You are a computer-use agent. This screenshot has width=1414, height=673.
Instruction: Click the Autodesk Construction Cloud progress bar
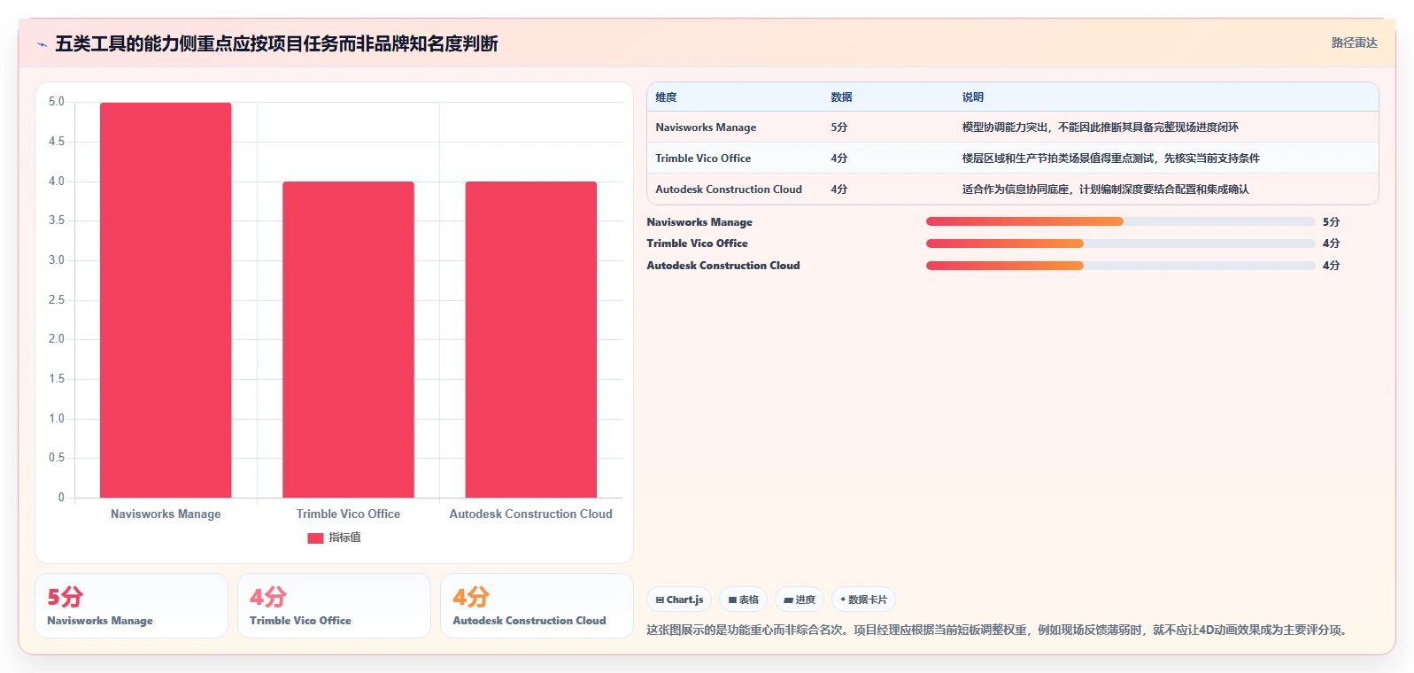pos(1120,266)
